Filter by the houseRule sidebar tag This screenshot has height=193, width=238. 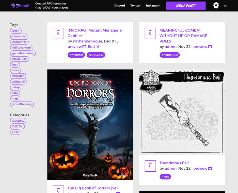(x=19, y=59)
